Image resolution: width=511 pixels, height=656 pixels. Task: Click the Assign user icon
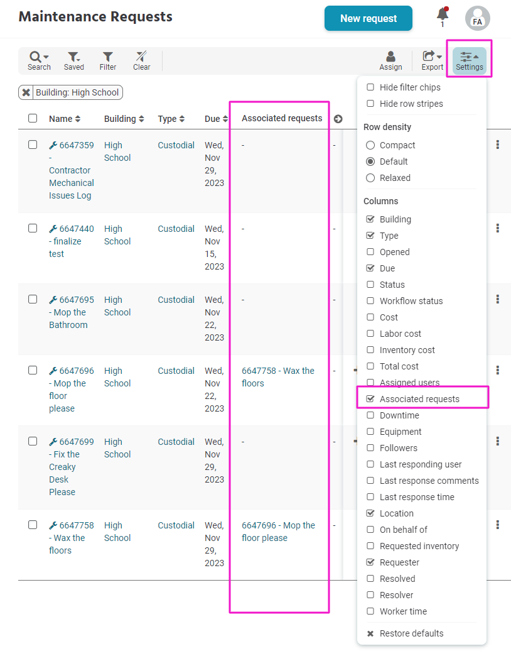(x=390, y=61)
